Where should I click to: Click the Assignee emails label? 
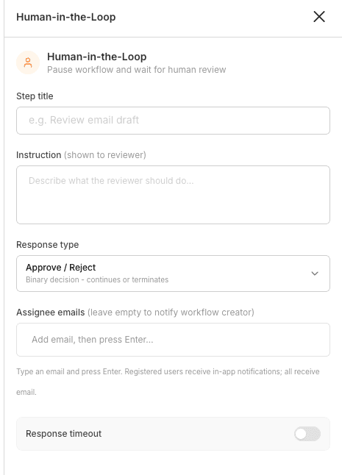tap(51, 312)
